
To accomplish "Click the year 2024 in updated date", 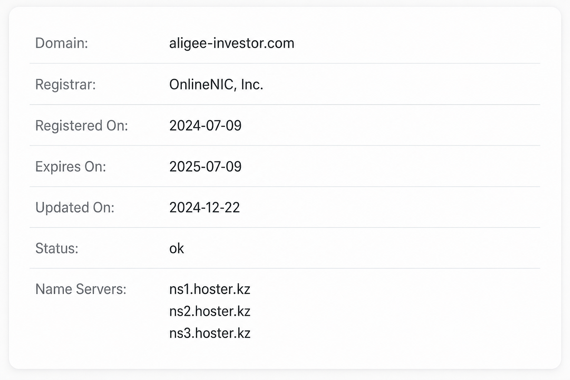I will tap(183, 207).
